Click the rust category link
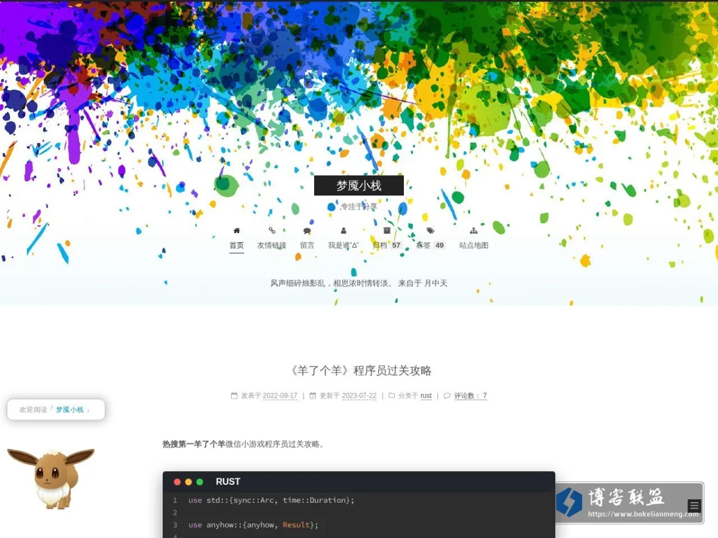Screen dimensions: 718x538 pyautogui.click(x=426, y=396)
